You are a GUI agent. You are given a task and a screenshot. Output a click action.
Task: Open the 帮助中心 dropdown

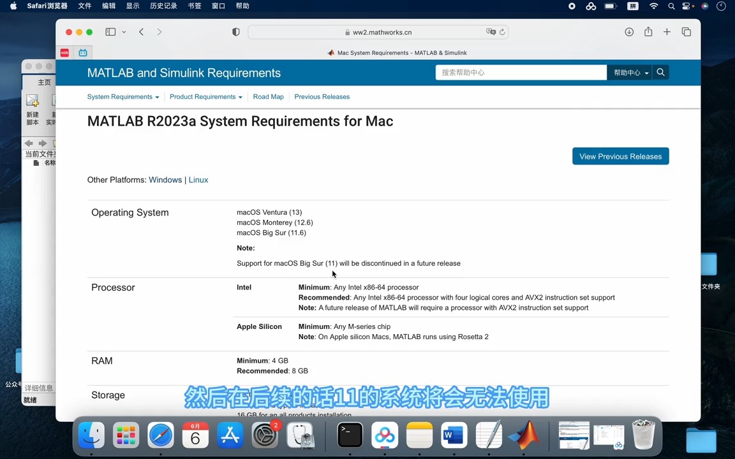pyautogui.click(x=630, y=73)
